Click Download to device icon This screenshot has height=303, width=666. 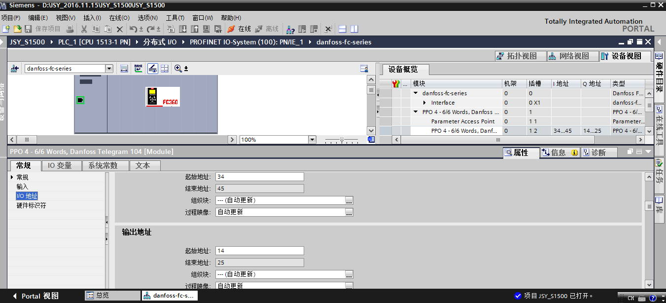coord(182,29)
